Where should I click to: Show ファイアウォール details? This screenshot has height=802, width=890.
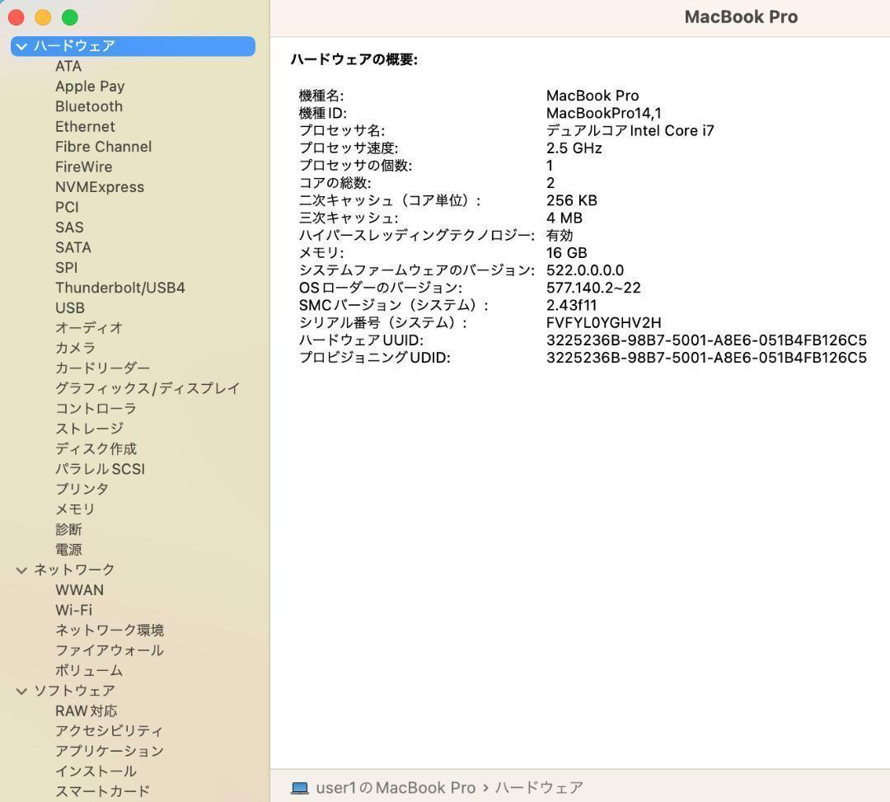(x=110, y=650)
